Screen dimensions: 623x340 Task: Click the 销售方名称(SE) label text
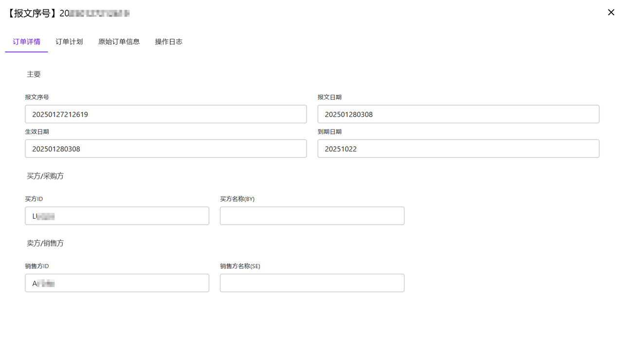pyautogui.click(x=240, y=266)
